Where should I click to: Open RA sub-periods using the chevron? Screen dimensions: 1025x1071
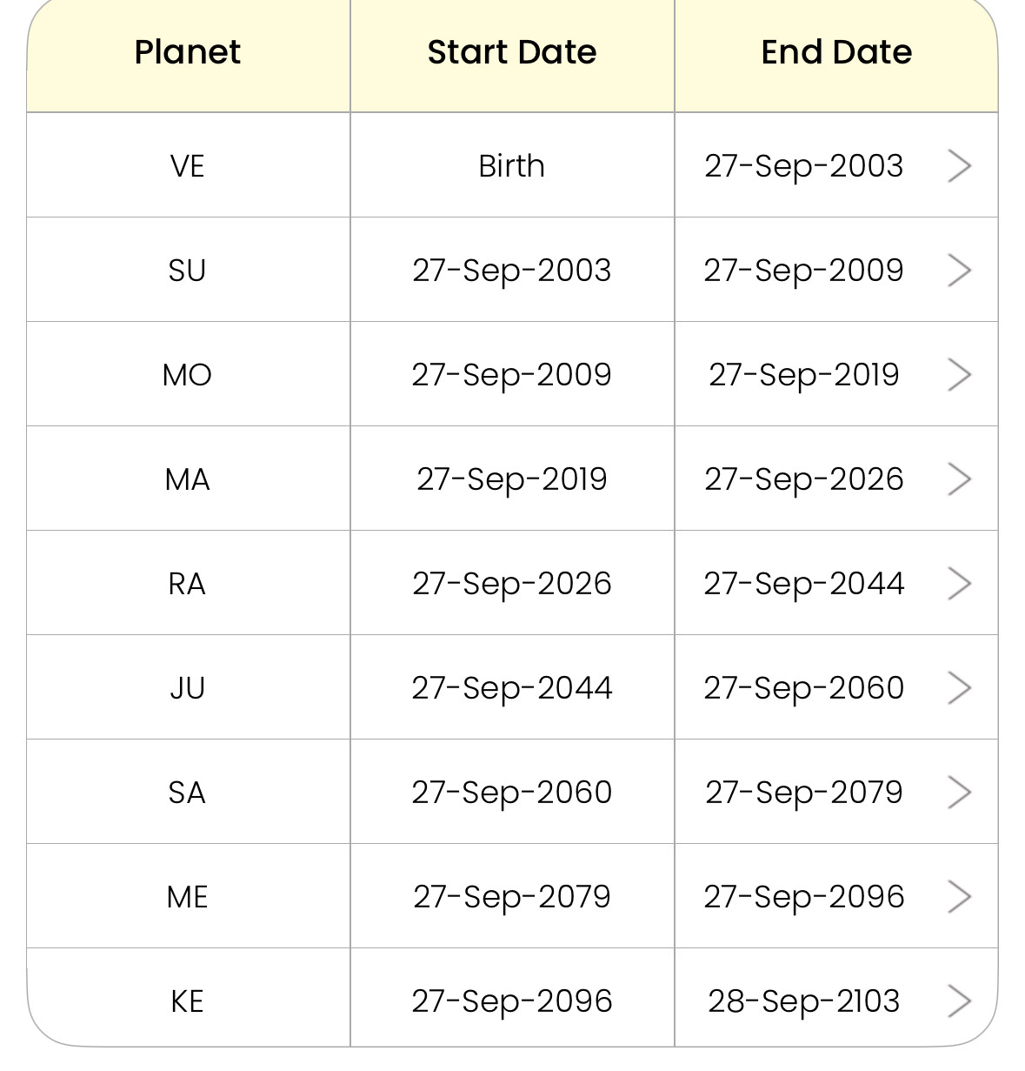(x=958, y=583)
